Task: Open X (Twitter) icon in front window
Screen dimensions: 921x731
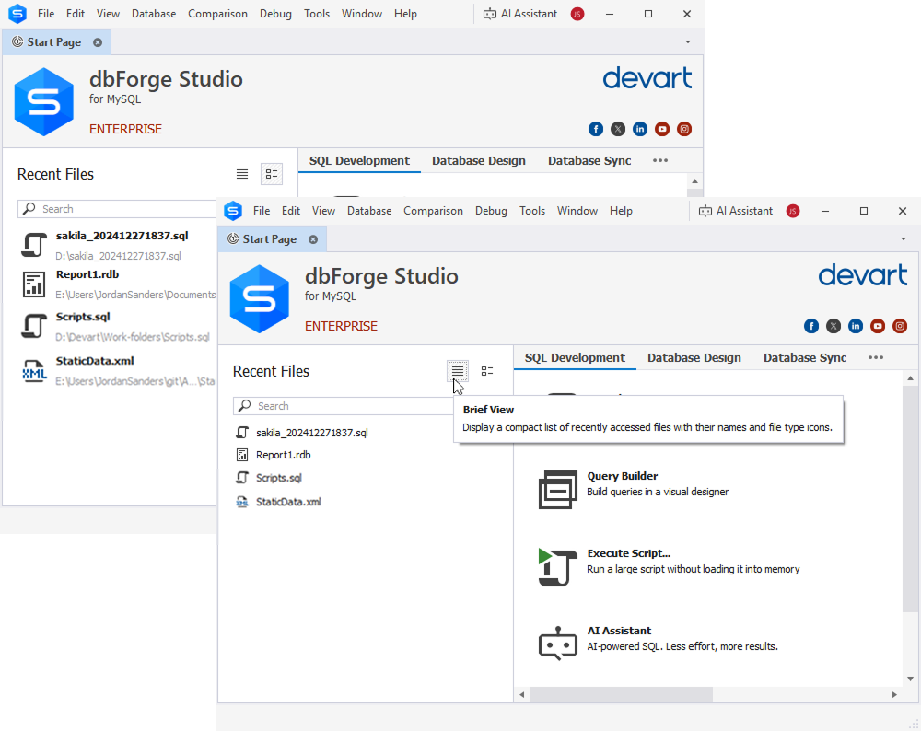Action: tap(834, 326)
